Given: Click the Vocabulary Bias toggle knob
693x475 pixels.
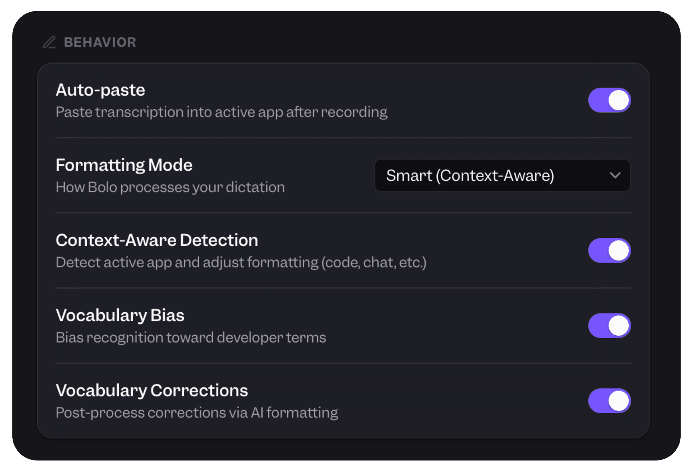Looking at the screenshot, I should click(x=618, y=325).
